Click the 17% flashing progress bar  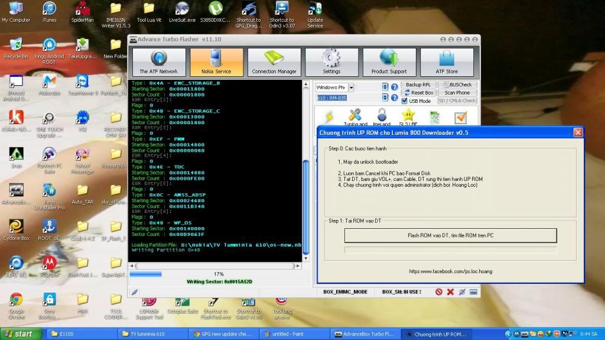(x=219, y=274)
